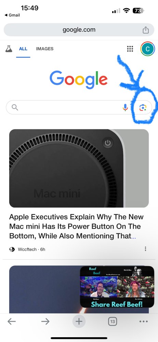Open the Apple Executives Mac mini headline

pos(76,226)
